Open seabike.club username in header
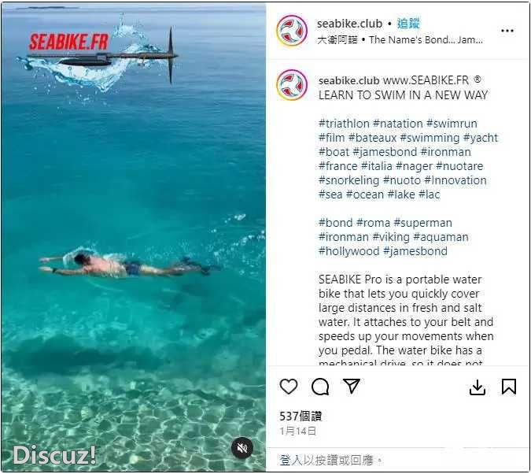Image resolution: width=531 pixels, height=474 pixels. [349, 24]
